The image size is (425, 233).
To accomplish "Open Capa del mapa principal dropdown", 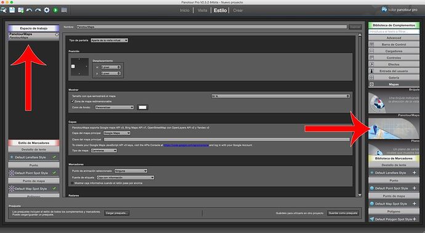I will pos(117,133).
